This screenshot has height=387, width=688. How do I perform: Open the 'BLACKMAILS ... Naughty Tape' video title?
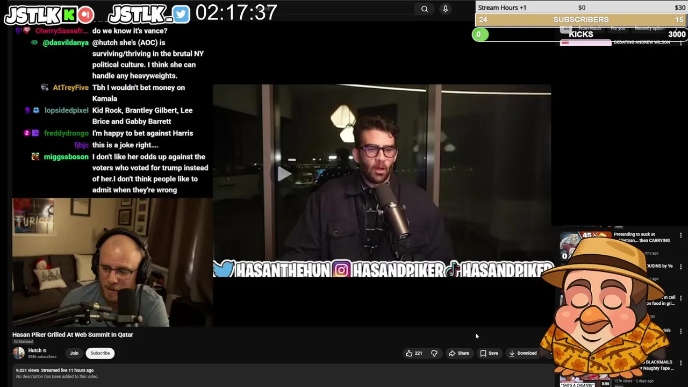[x=657, y=365]
